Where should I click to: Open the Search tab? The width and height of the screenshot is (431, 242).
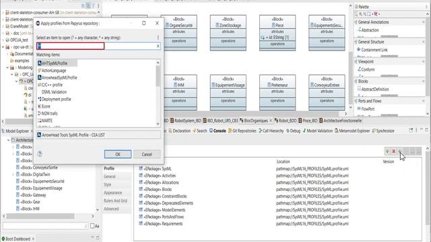(x=200, y=131)
